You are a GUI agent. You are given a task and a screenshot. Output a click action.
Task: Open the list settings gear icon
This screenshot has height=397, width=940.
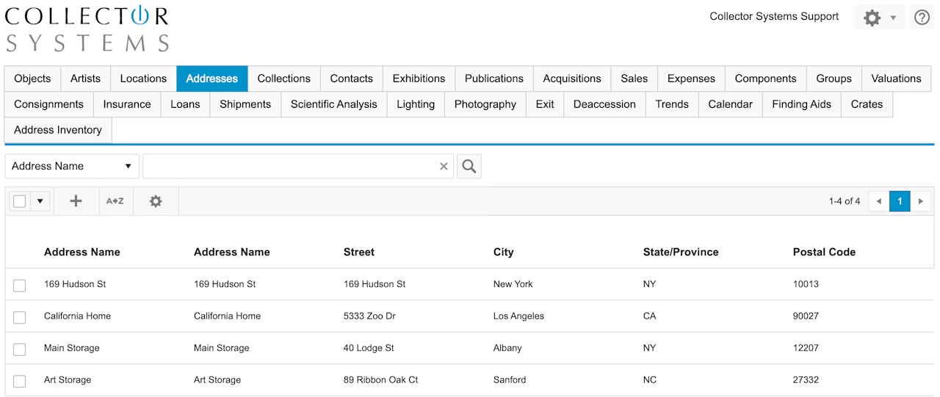tap(156, 201)
